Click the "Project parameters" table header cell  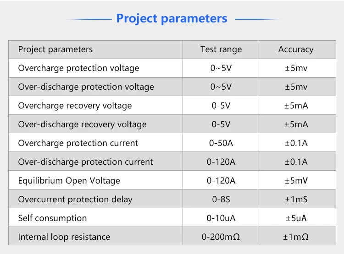55,49
